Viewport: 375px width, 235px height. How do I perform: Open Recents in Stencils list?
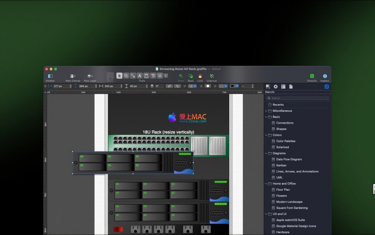click(x=278, y=105)
